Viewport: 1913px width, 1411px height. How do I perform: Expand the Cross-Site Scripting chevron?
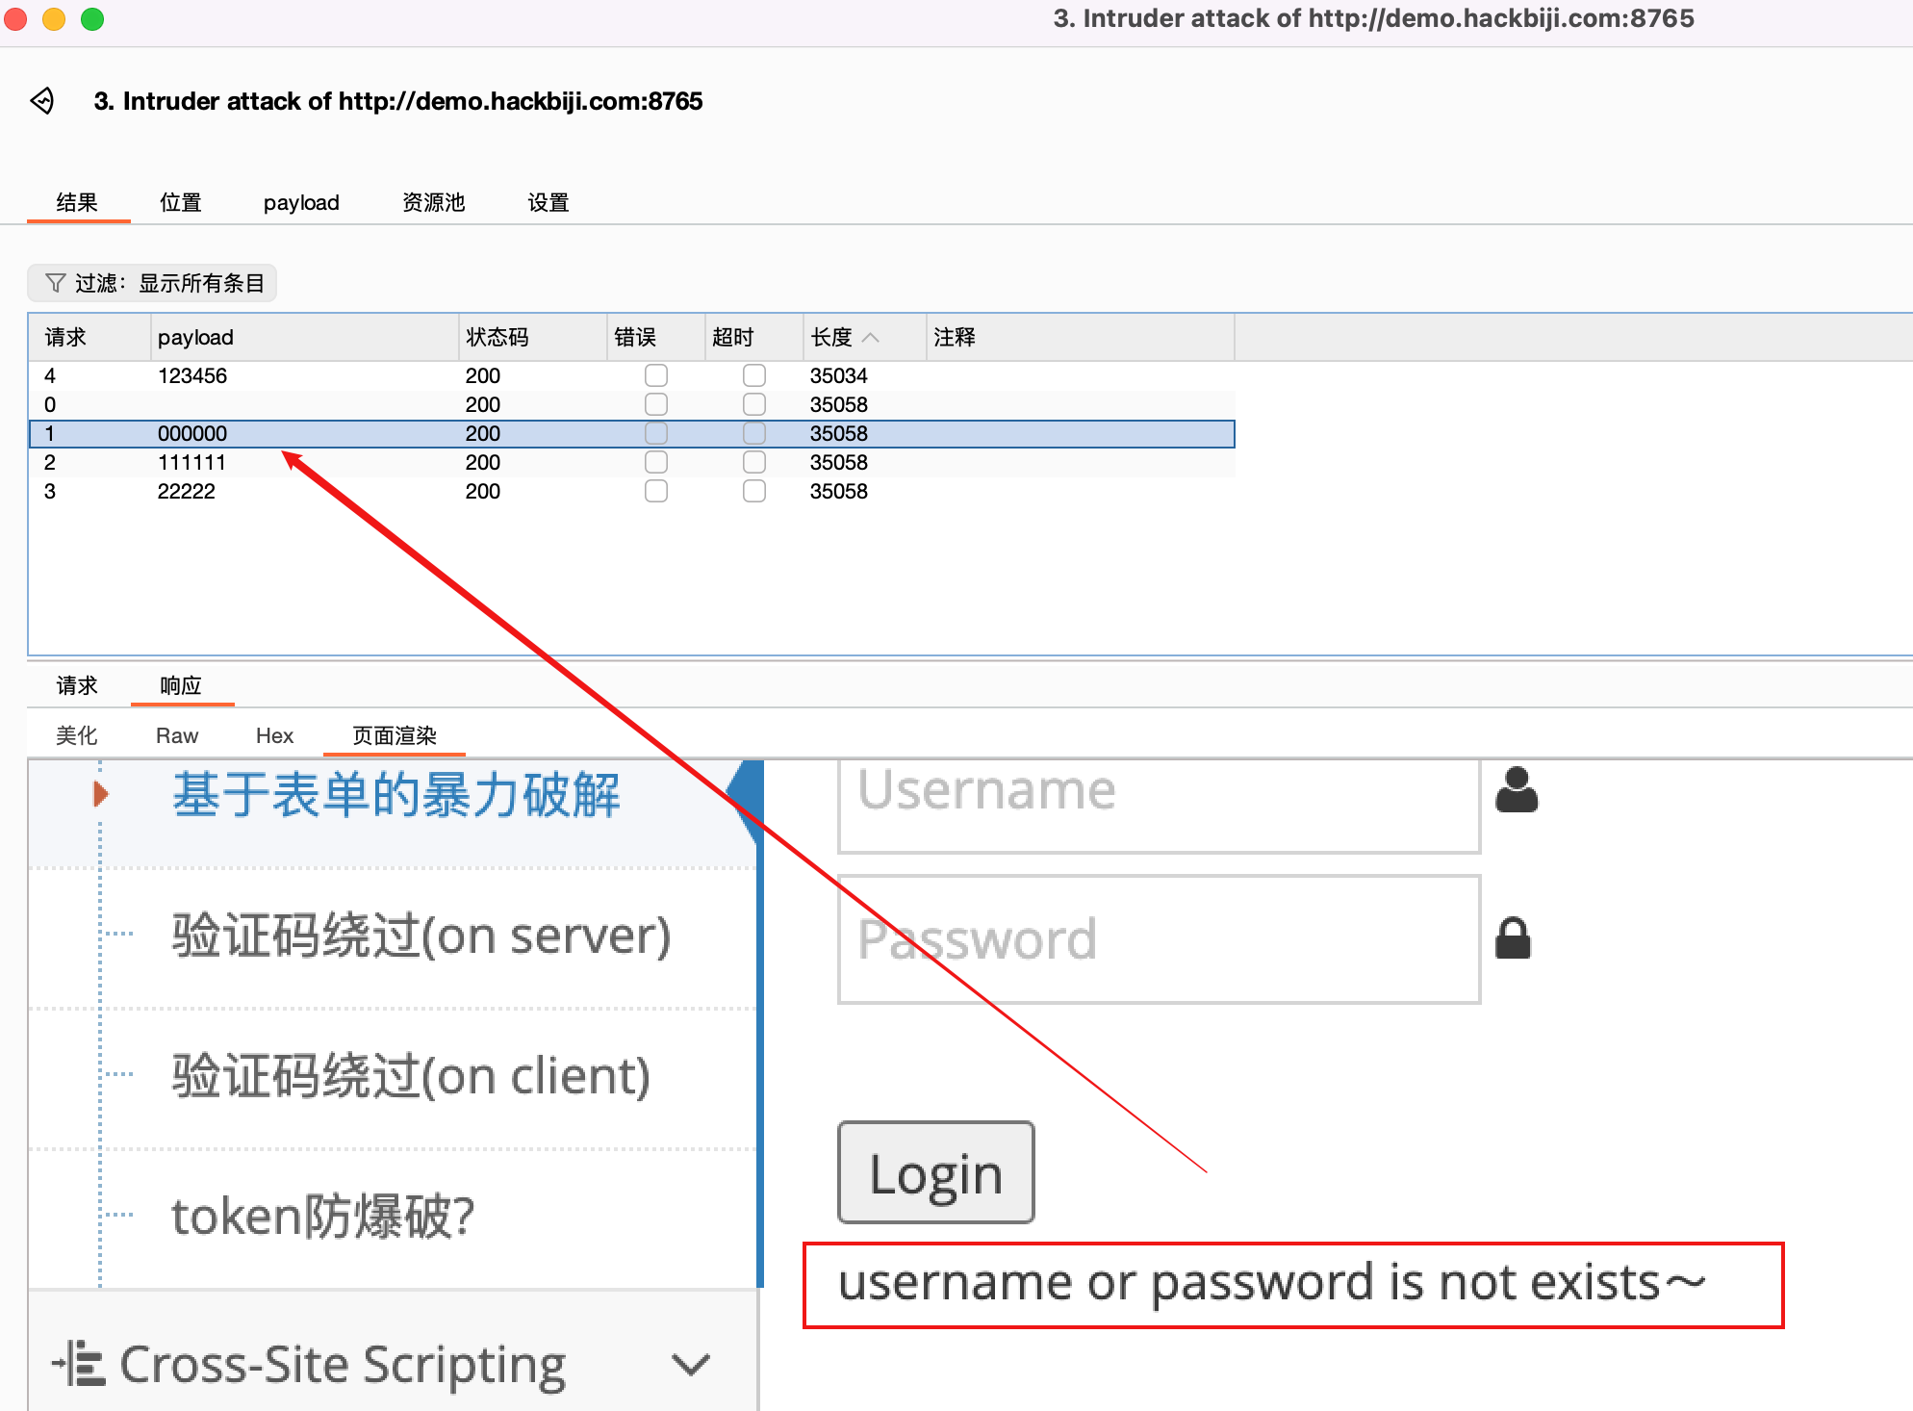(x=691, y=1364)
